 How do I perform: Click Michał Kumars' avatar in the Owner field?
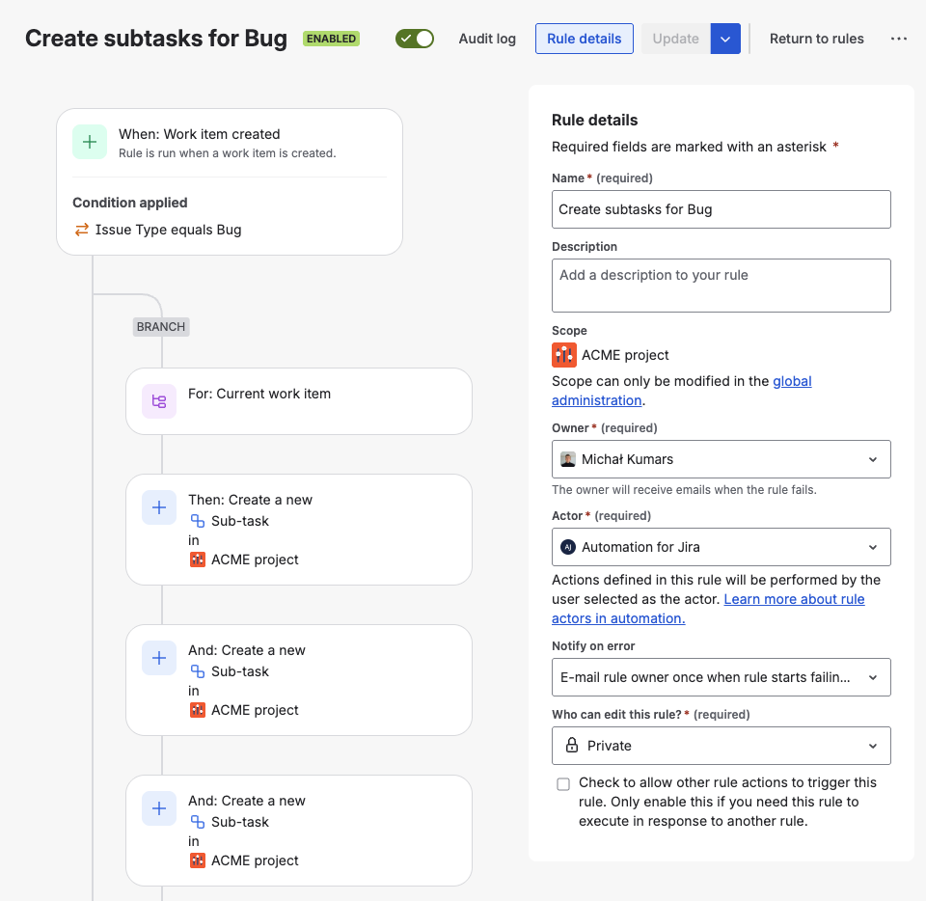pyautogui.click(x=569, y=458)
